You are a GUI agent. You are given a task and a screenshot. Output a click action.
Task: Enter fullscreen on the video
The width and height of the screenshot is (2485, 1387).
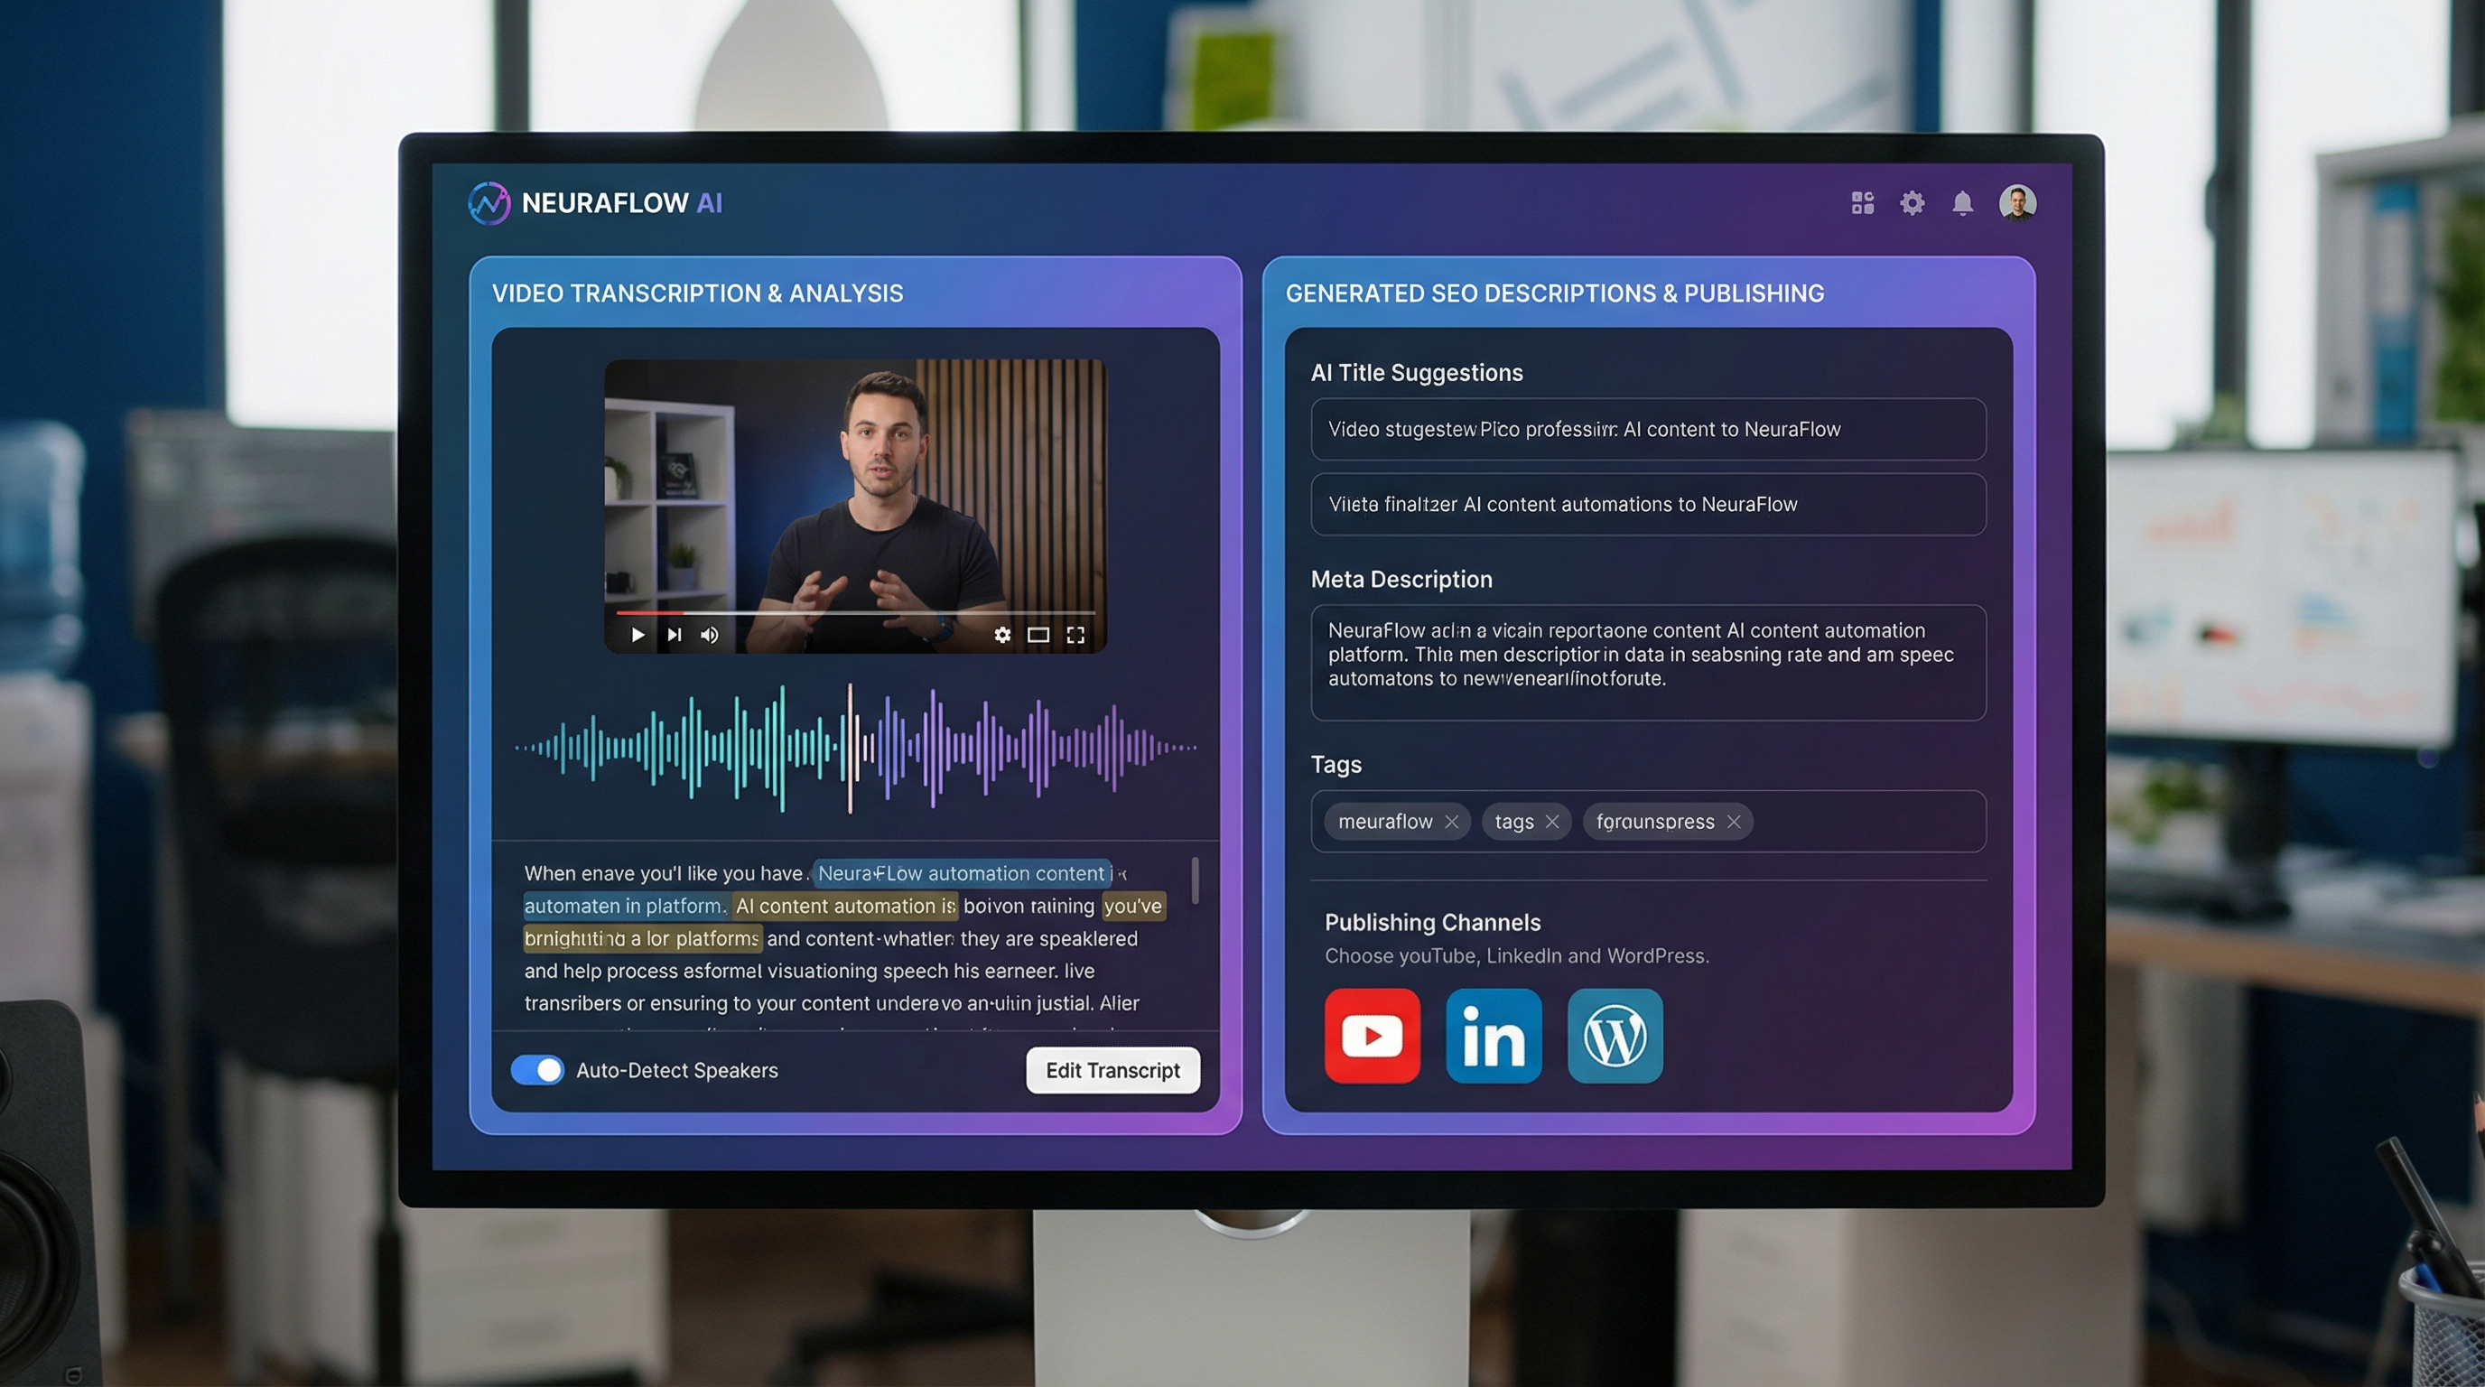pos(1075,635)
